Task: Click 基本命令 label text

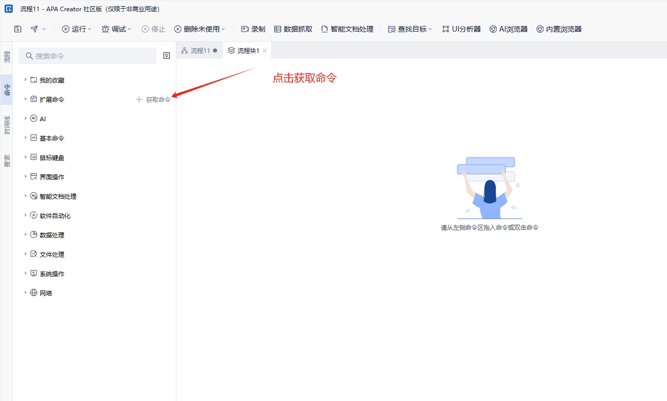Action: pyautogui.click(x=52, y=138)
